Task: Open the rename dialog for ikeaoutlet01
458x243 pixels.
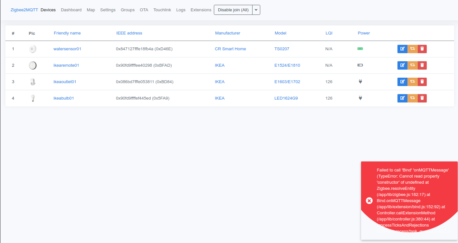Action: tap(402, 82)
